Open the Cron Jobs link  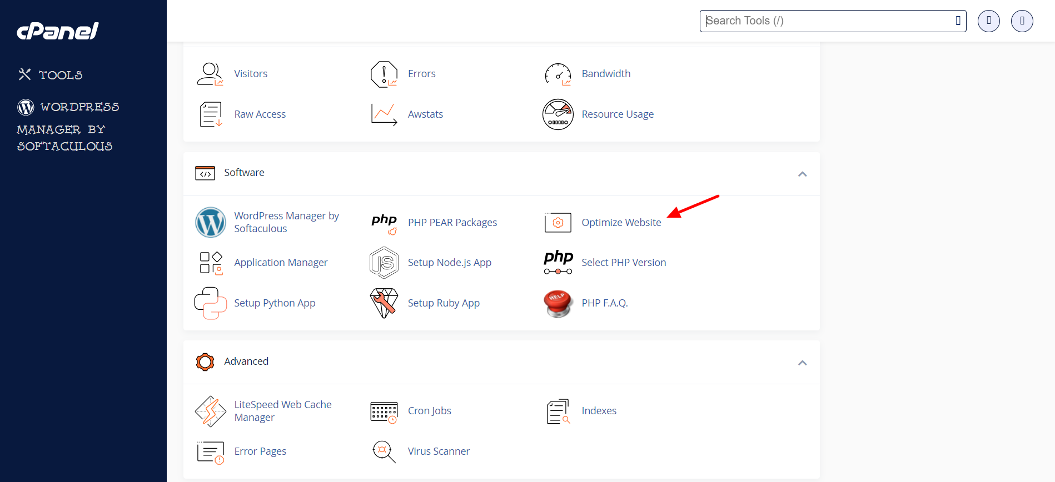(x=430, y=411)
